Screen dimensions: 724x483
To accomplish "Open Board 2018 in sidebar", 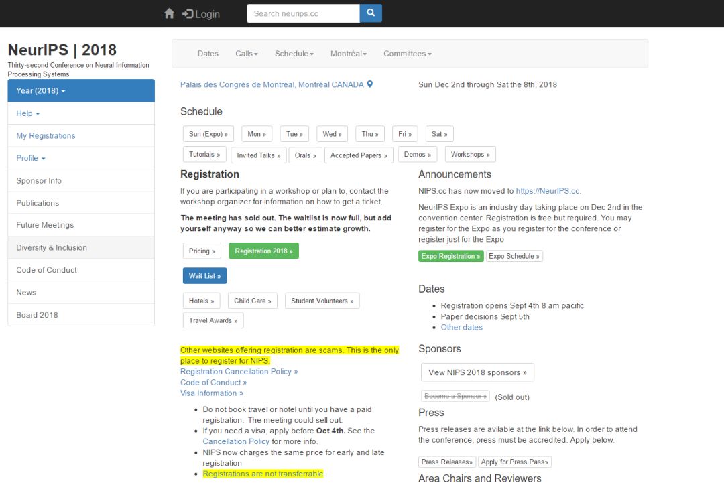I will (81, 315).
